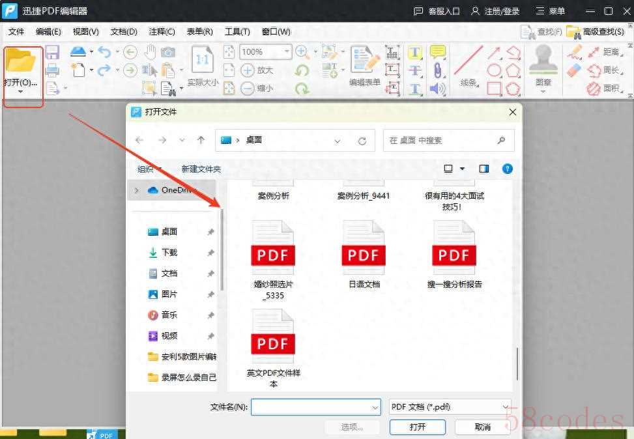Open the zoom percentage 100% dropdown

287,52
